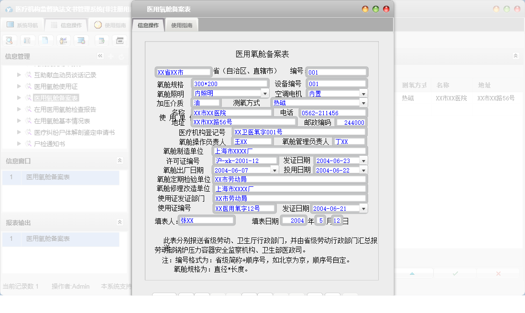Click the add-table toolbar icon

pos(101,40)
